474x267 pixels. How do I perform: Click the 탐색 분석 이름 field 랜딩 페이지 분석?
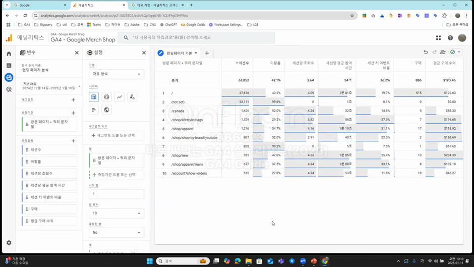click(35, 70)
